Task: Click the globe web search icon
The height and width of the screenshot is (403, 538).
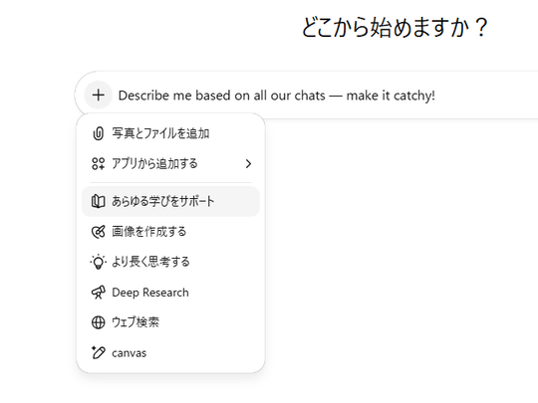Action: pos(98,322)
